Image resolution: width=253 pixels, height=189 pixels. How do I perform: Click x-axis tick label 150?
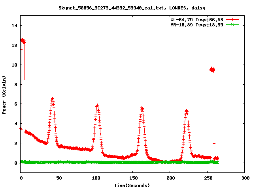[x=134, y=178]
